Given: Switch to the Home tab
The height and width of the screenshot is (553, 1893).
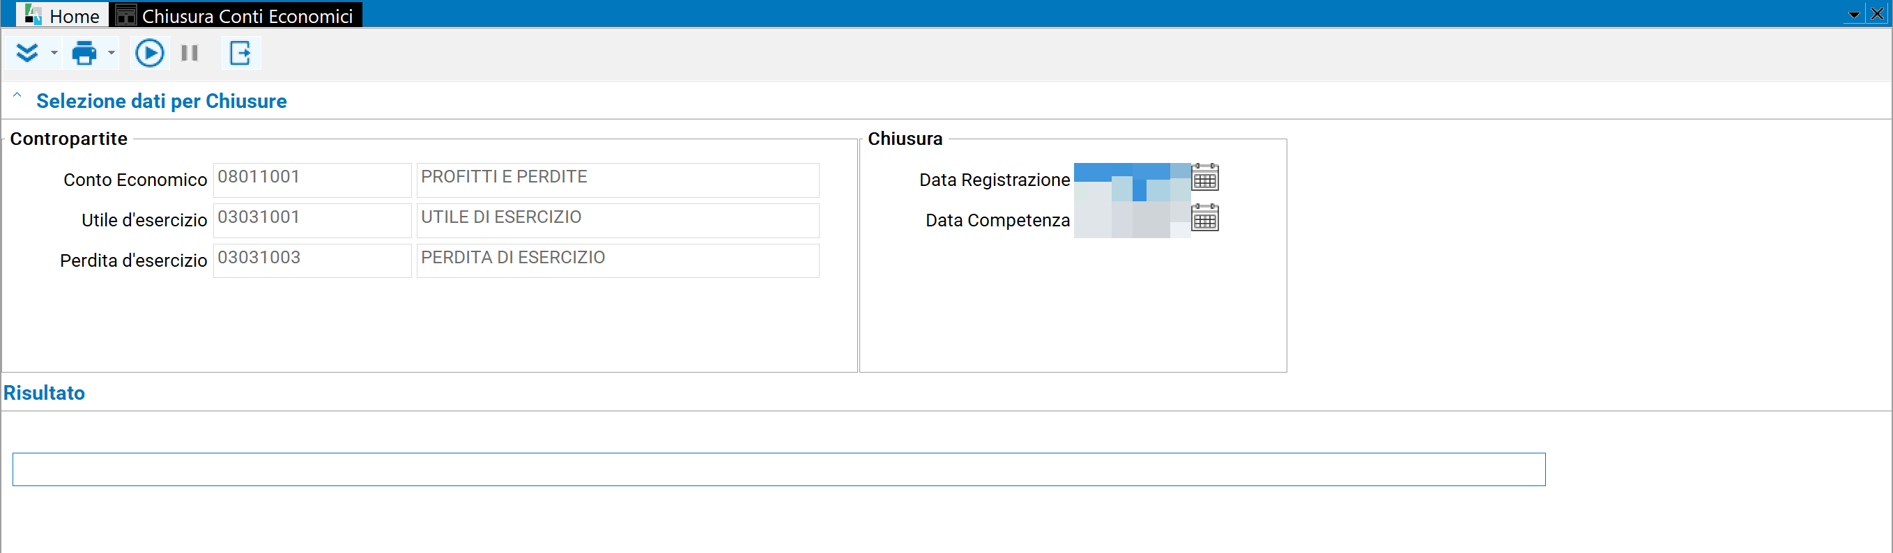Looking at the screenshot, I should (x=63, y=15).
